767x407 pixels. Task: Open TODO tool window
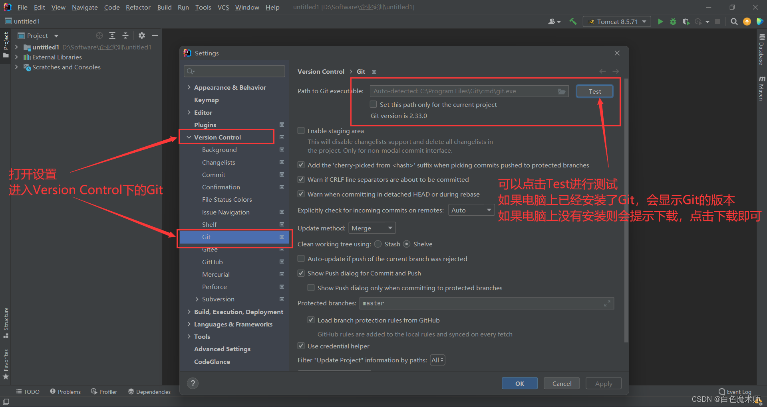click(x=28, y=392)
